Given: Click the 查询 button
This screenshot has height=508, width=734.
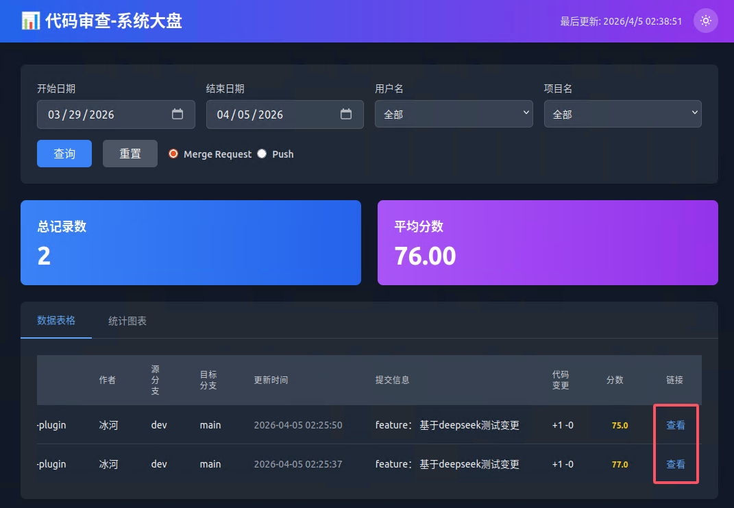Looking at the screenshot, I should click(x=64, y=154).
